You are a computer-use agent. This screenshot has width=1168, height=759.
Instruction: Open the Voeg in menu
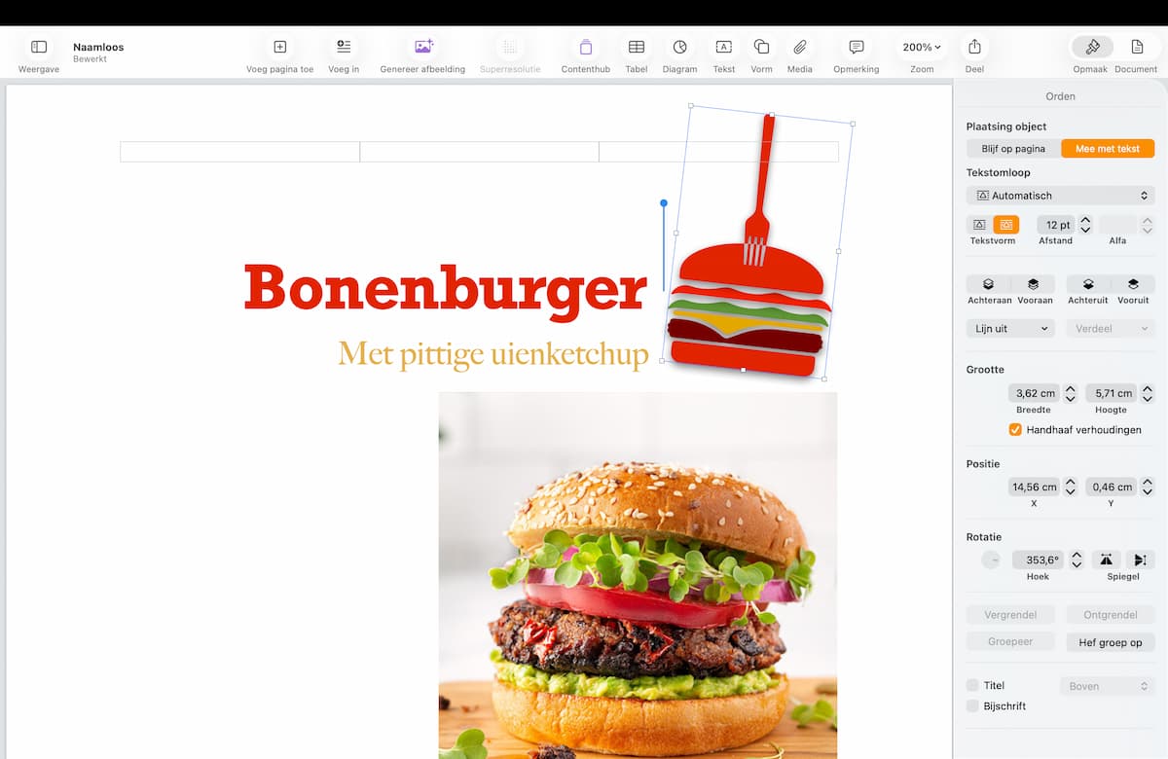(343, 47)
